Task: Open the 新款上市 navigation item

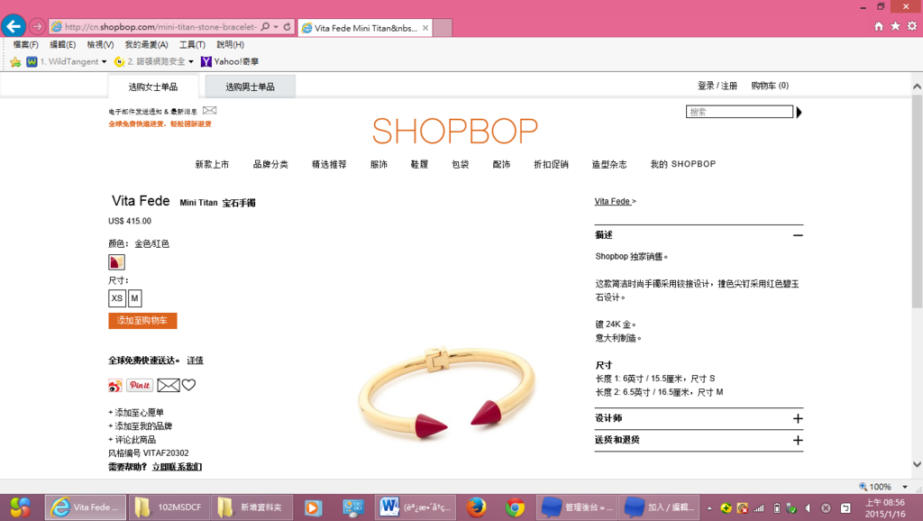Action: point(212,164)
